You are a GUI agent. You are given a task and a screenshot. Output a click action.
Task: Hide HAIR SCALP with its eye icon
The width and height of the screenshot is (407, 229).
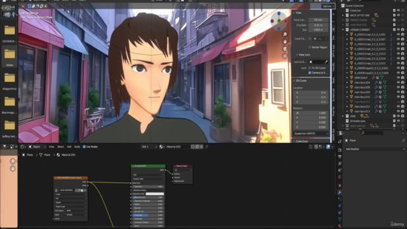pos(398,78)
